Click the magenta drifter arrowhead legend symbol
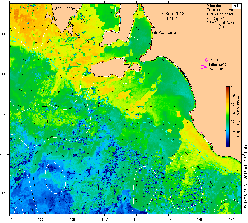248x223 pixels. click(x=204, y=67)
